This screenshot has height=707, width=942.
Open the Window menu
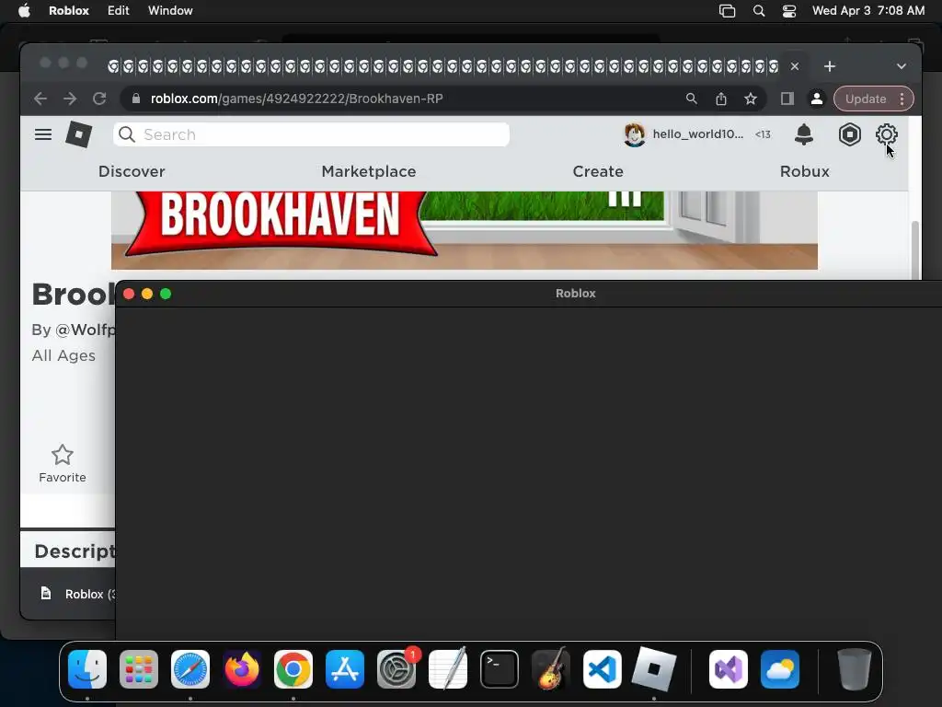click(170, 11)
